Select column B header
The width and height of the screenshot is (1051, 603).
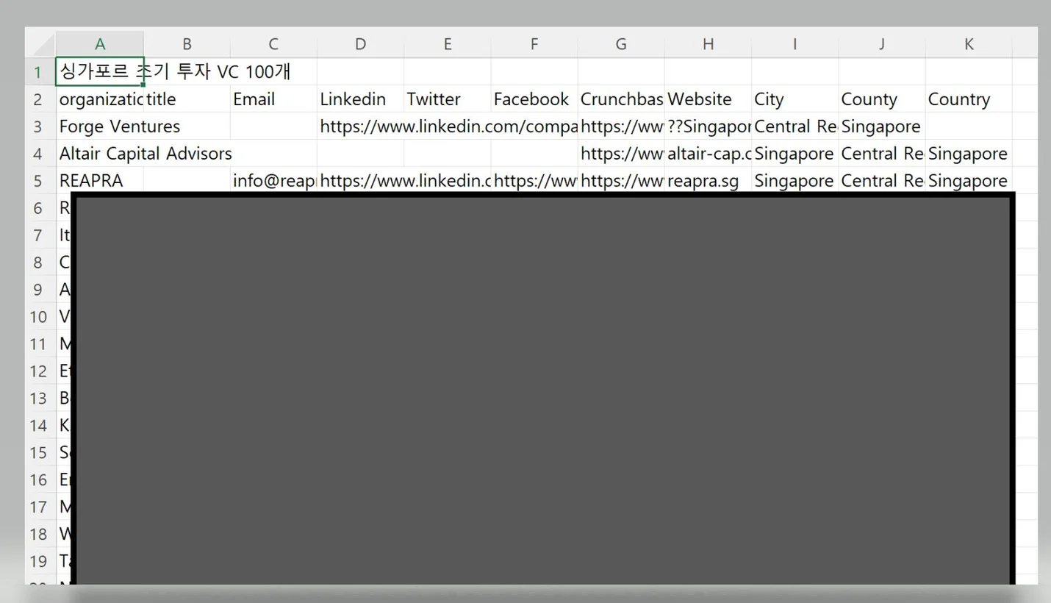click(x=187, y=44)
